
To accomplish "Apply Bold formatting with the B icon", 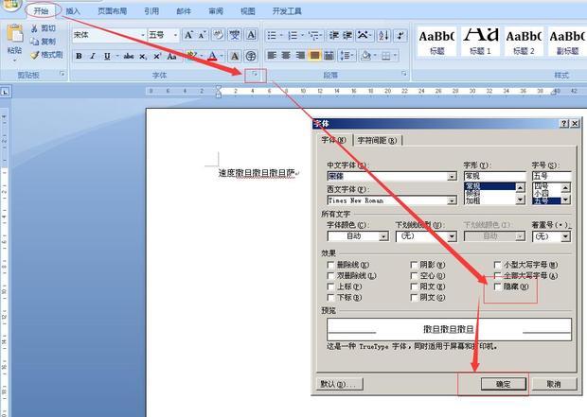I will tap(79, 56).
